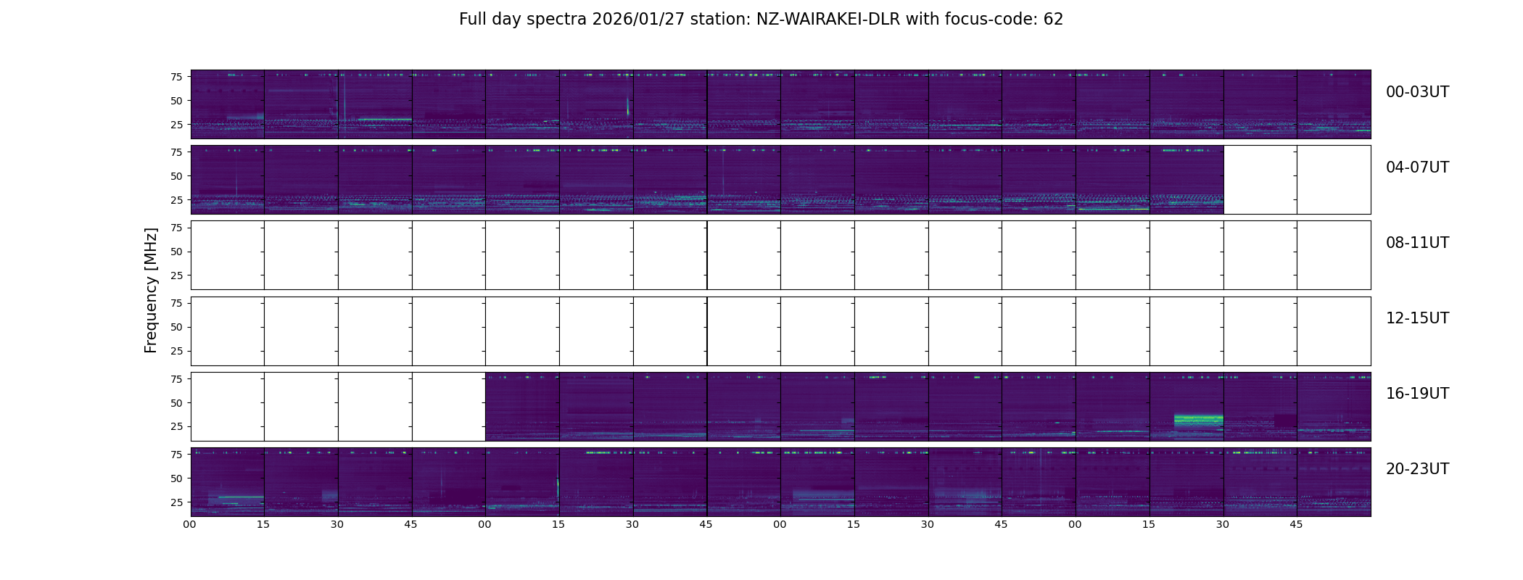Click the Frequency [MHz] axis label
This screenshot has width=1523, height=580.
coord(151,291)
